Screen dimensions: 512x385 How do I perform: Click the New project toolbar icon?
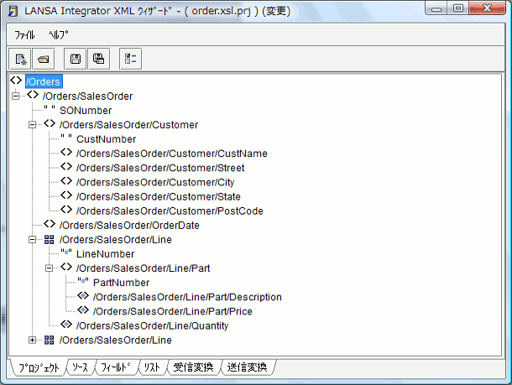[x=20, y=59]
